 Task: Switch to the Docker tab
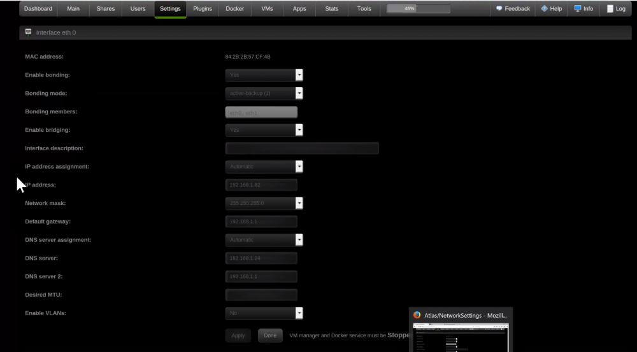[235, 8]
